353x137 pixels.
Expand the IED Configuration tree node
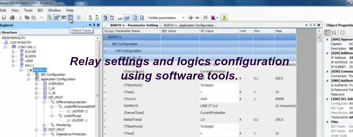tap(28, 75)
